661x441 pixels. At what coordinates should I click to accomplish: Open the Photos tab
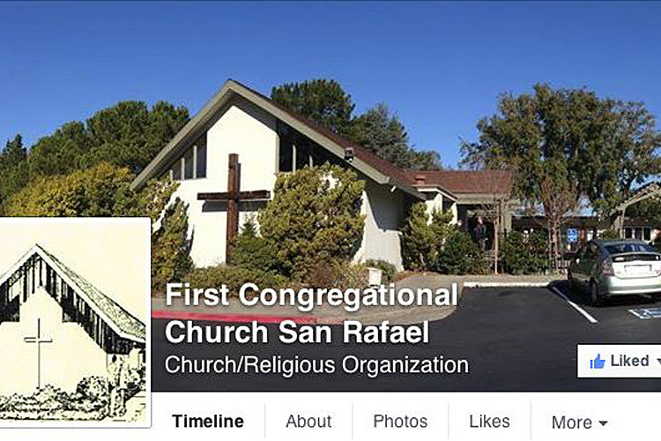point(400,422)
